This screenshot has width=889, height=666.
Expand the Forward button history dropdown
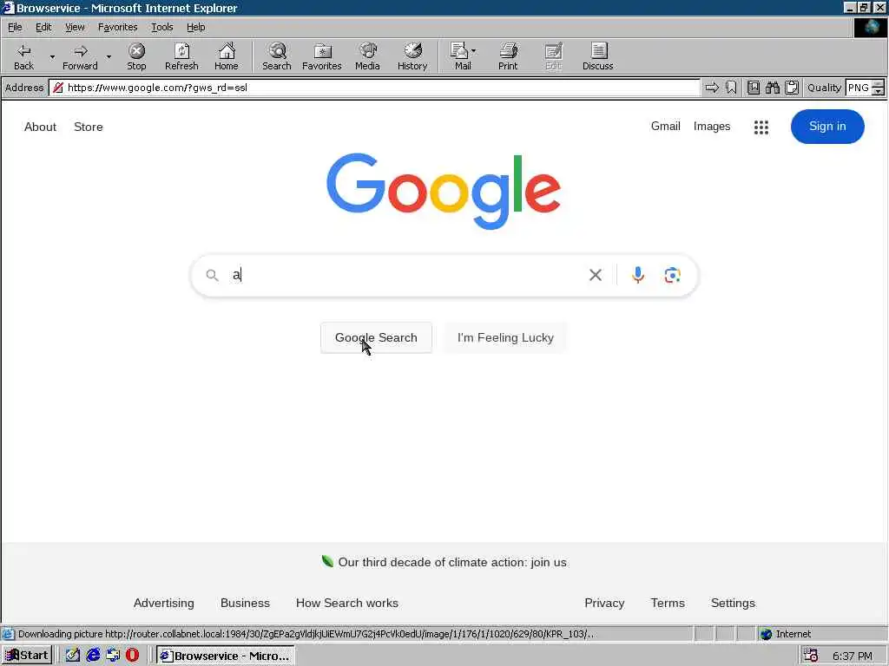[x=109, y=56]
